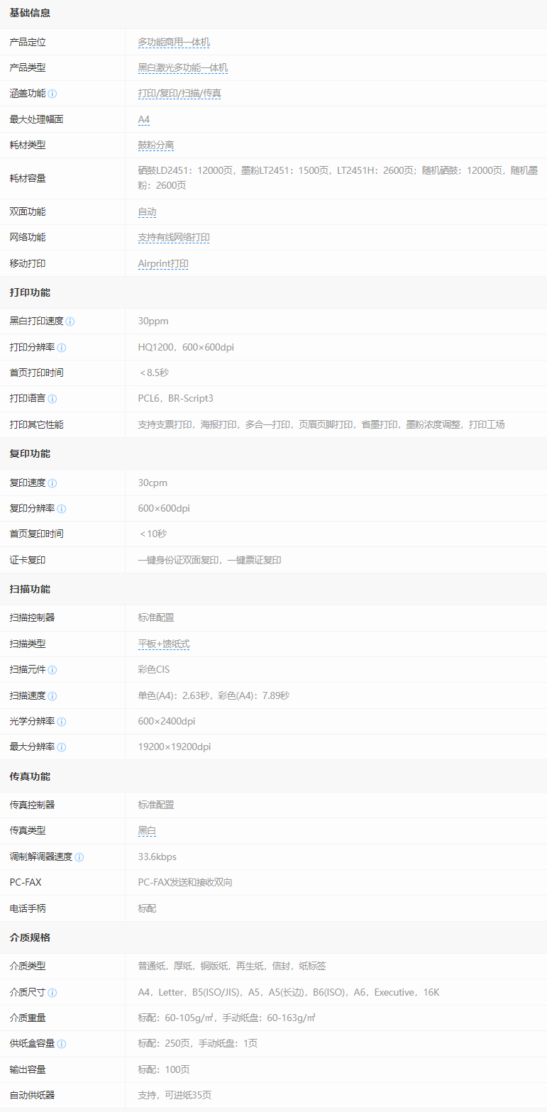This screenshot has height=1112, width=547.
Task: Click info icon beside 调制解调器速度
Action: pos(79,857)
